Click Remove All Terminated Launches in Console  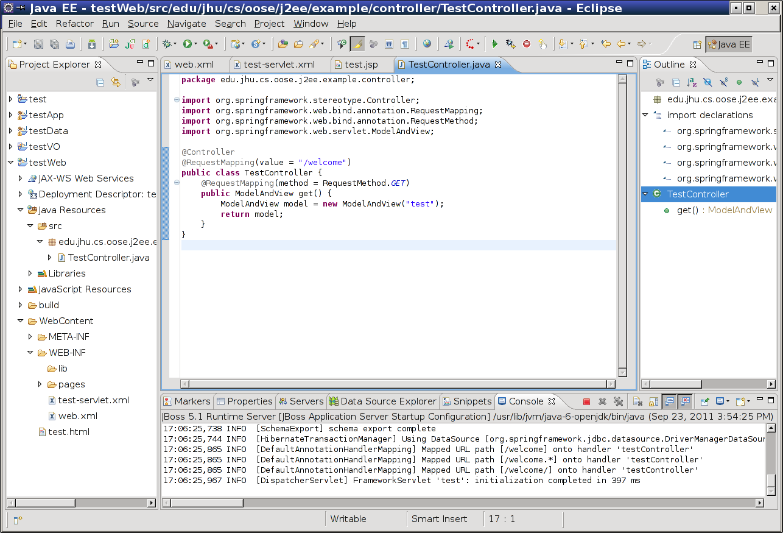click(618, 401)
